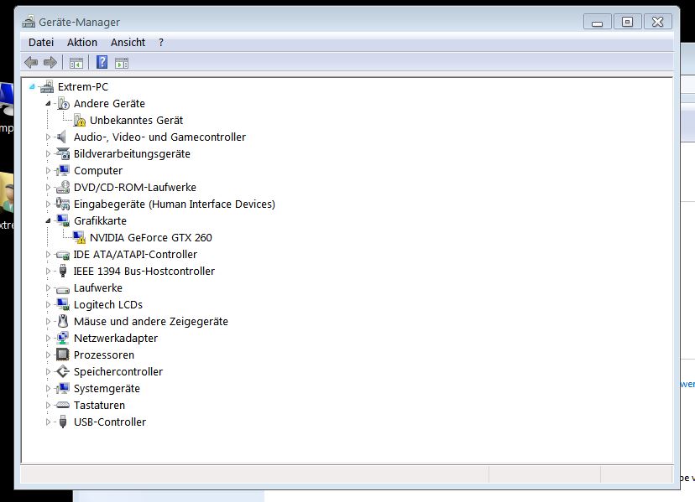Select the 'Logitech LCDs' label

tap(108, 304)
